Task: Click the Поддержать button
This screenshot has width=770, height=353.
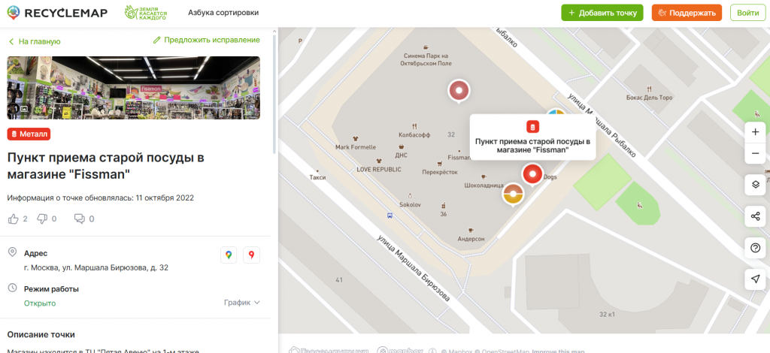Action: coord(687,13)
